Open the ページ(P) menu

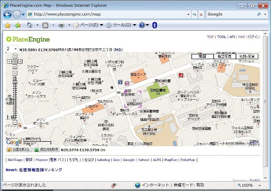pos(88,25)
